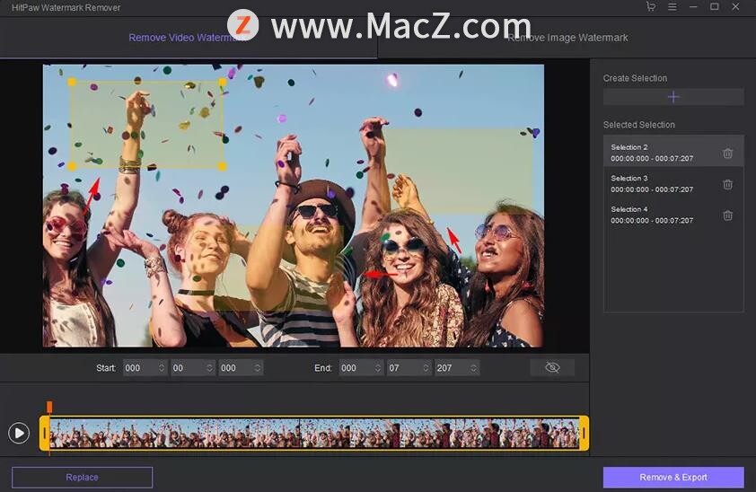This screenshot has width=756, height=492.
Task: Minimize the HitPaw window
Action: 693,7
